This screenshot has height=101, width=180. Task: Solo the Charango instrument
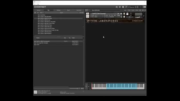124,14
